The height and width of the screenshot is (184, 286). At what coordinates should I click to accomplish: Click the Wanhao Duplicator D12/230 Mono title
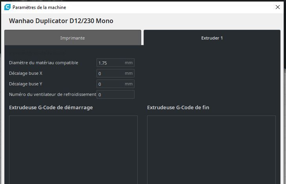[61, 21]
